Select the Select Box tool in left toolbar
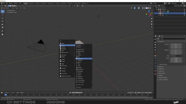 coord(3,12)
